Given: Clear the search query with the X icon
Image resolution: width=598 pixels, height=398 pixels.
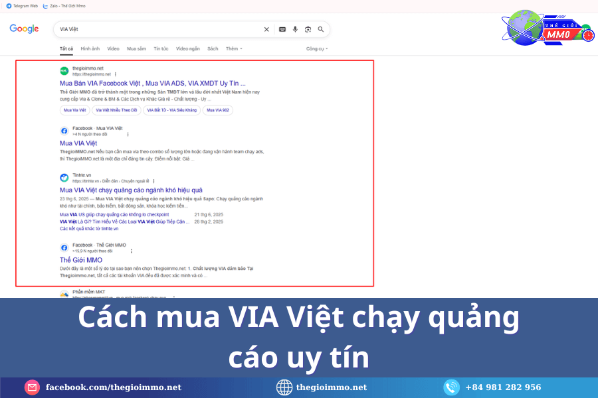Looking at the screenshot, I should pyautogui.click(x=266, y=29).
